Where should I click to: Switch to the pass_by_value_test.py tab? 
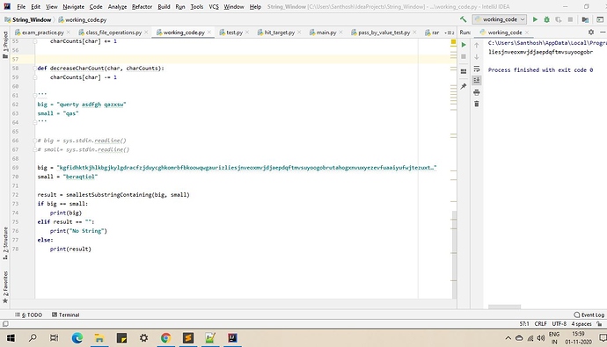384,33
